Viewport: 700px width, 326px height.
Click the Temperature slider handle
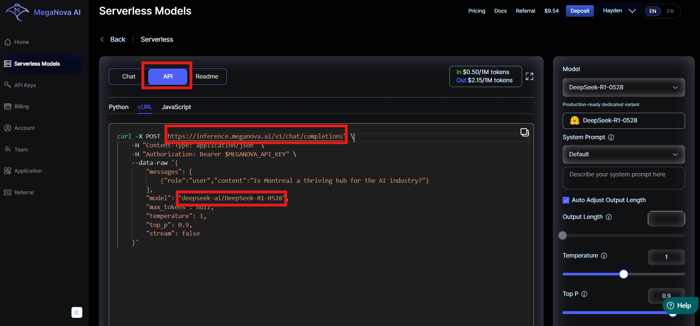tap(624, 274)
